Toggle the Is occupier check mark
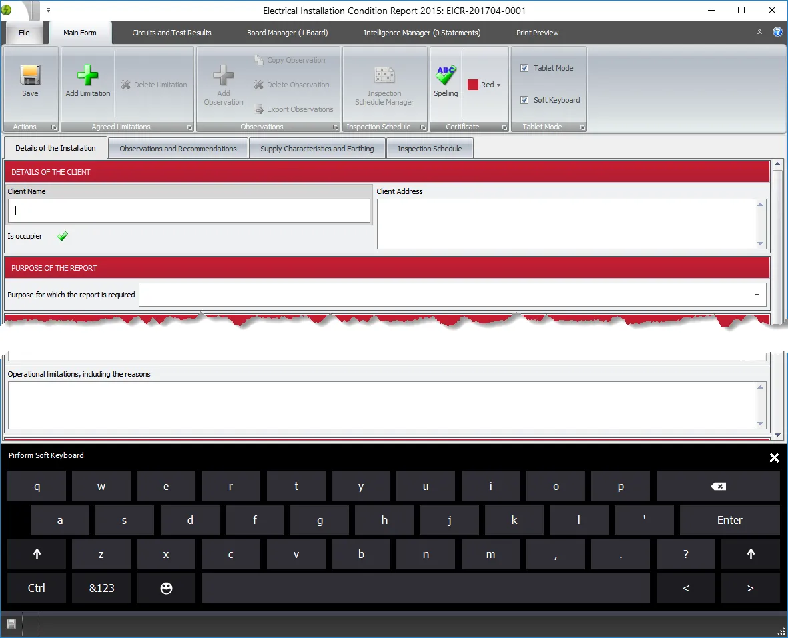This screenshot has height=638, width=788. (x=62, y=235)
